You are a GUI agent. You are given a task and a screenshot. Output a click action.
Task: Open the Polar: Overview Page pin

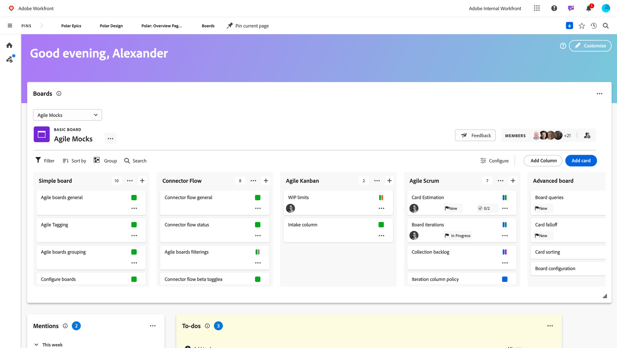point(161,26)
